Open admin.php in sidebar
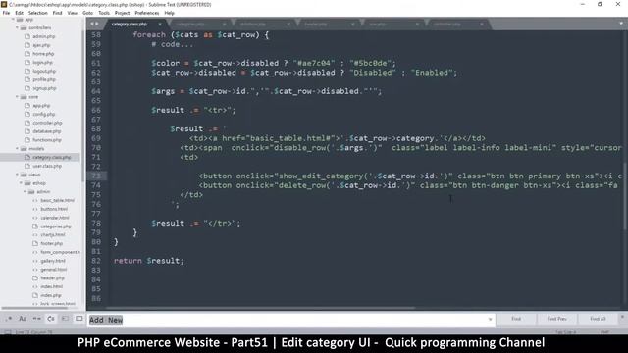The width and height of the screenshot is (628, 353). (44, 36)
